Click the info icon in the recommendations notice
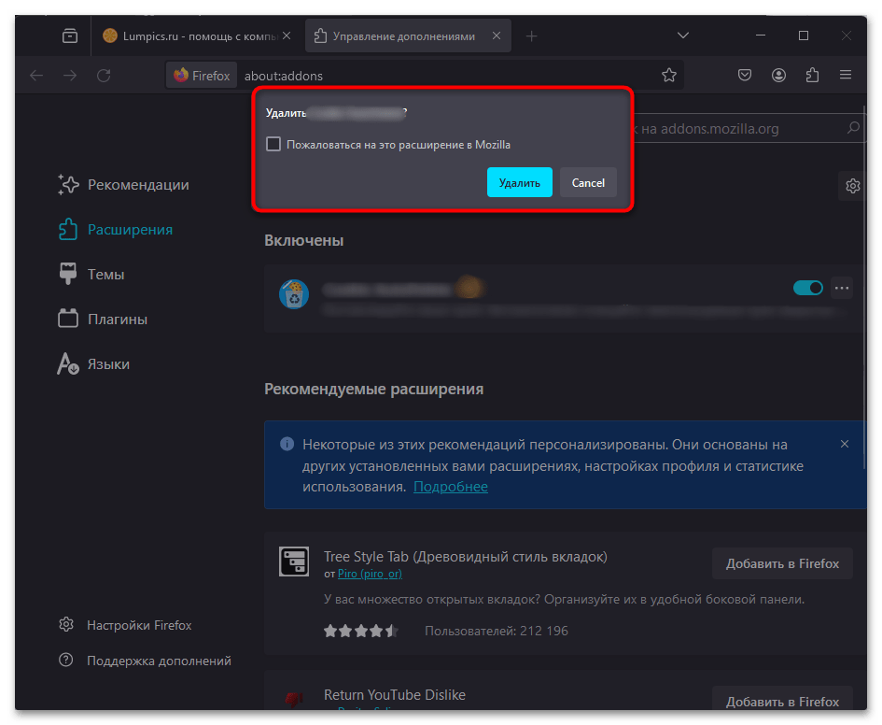The image size is (882, 725). click(287, 444)
